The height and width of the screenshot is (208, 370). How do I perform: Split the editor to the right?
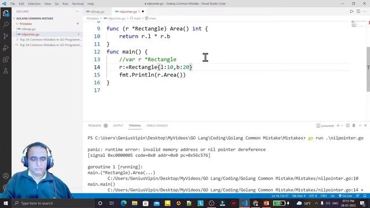(358, 12)
